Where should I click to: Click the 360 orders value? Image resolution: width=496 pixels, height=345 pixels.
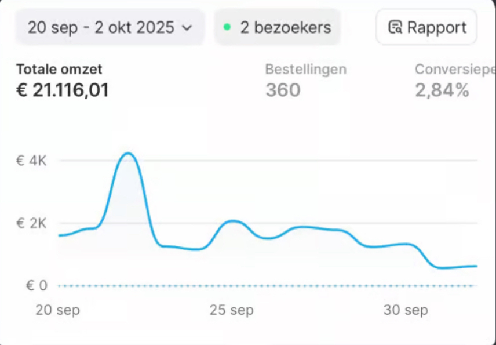(283, 90)
